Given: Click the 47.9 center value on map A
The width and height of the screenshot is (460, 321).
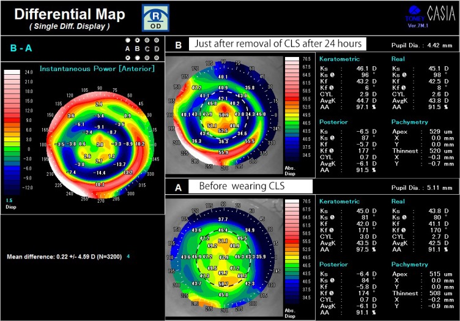Looking at the screenshot, I should [x=224, y=257].
